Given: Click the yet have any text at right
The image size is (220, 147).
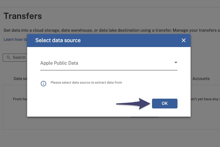Looking at the screenshot, I should point(205,99).
